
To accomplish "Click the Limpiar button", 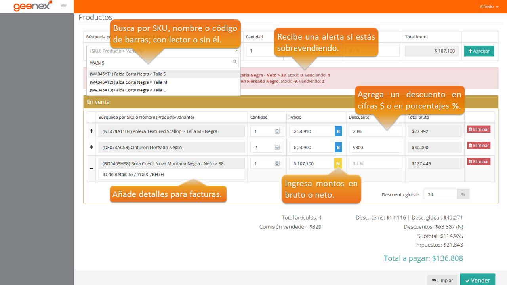I will pos(442,280).
